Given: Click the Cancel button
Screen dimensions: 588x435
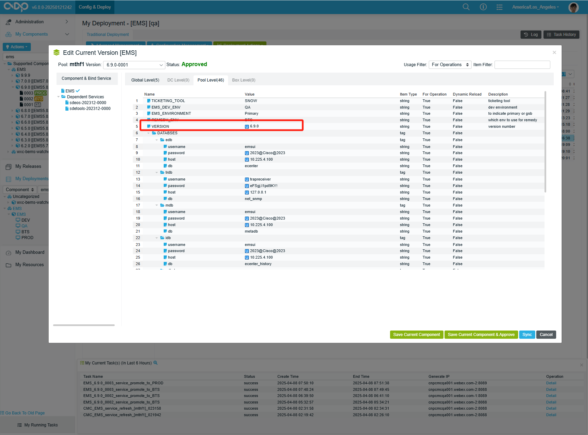Looking at the screenshot, I should pos(546,335).
